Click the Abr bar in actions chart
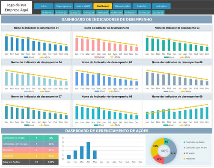Viewport: 214px width, 168px height. pos(88,150)
